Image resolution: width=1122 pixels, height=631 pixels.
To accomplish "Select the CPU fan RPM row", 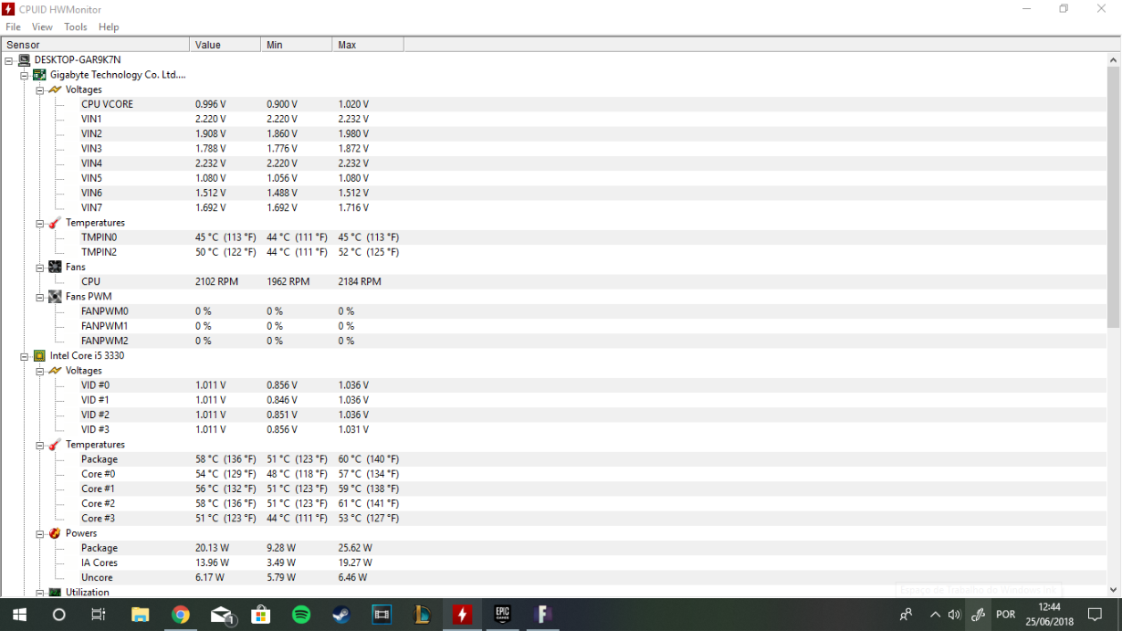I will click(553, 282).
